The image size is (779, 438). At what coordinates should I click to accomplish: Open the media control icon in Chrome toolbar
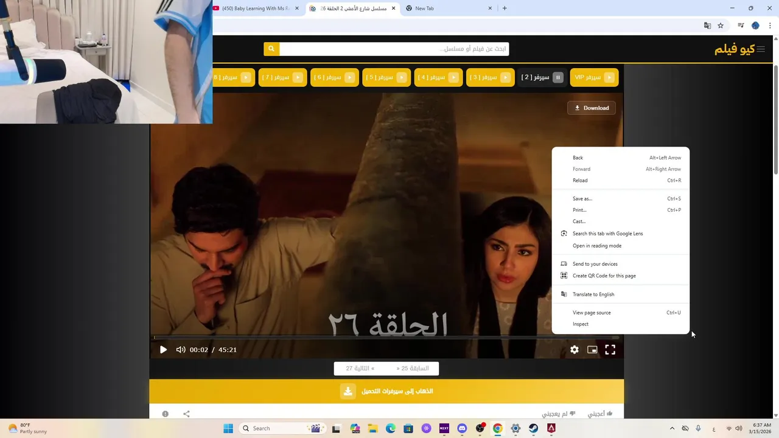point(741,26)
